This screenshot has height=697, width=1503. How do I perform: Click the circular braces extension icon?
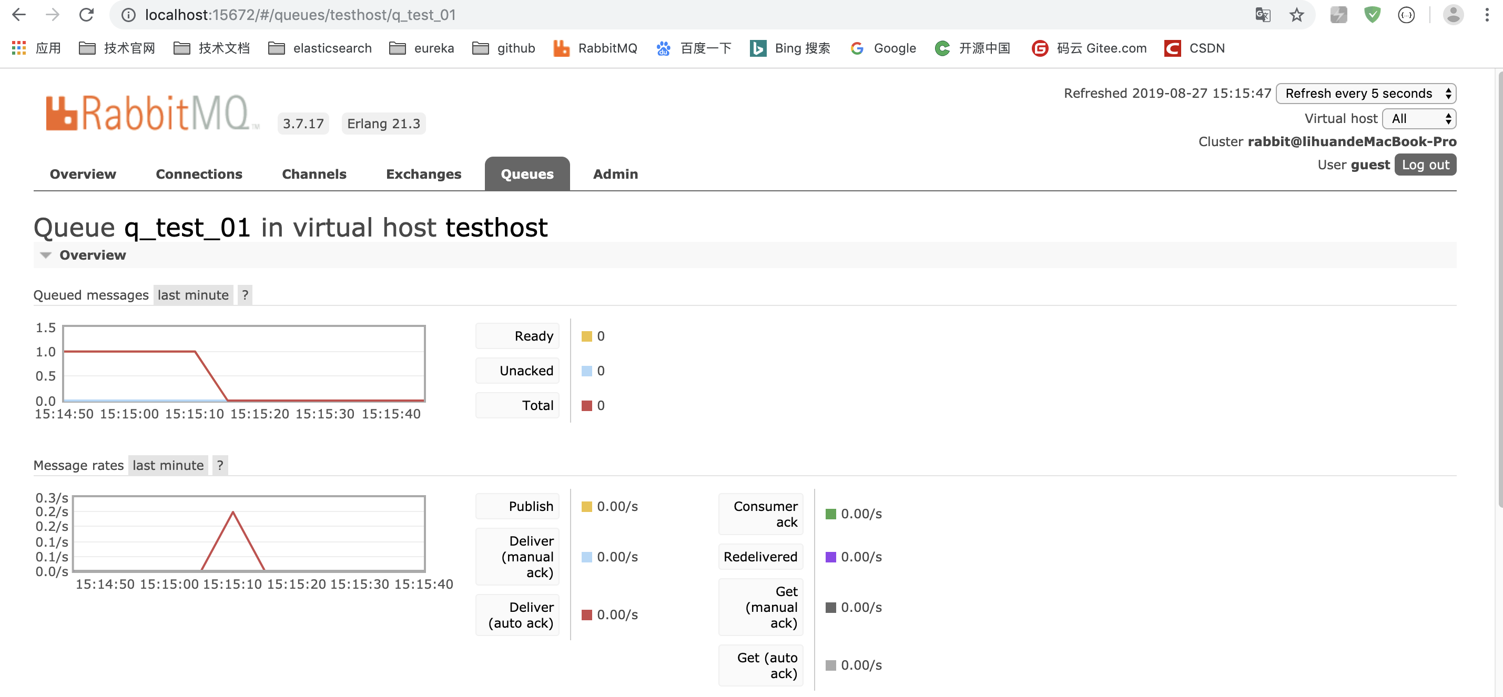[1406, 15]
